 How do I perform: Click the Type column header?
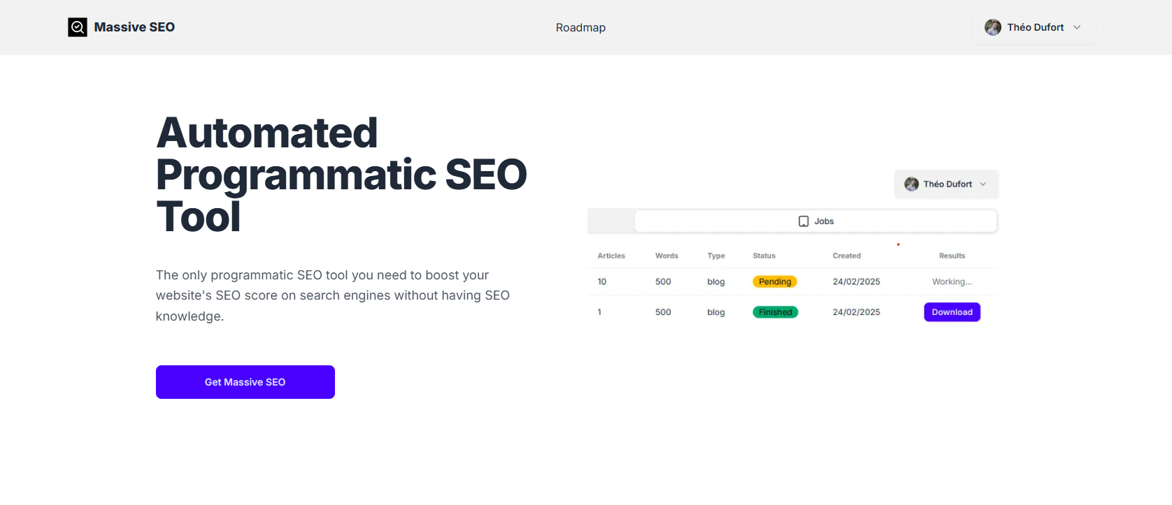[716, 256]
